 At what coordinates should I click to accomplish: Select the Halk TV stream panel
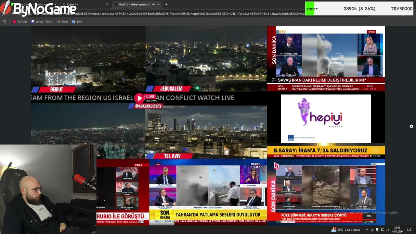(326, 192)
